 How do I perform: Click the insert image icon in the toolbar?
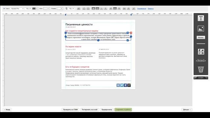[x=79, y=9]
